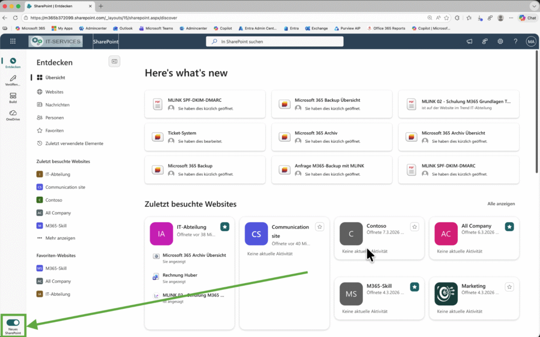
Task: Open Office 365 Reports bookmark
Action: point(386,28)
